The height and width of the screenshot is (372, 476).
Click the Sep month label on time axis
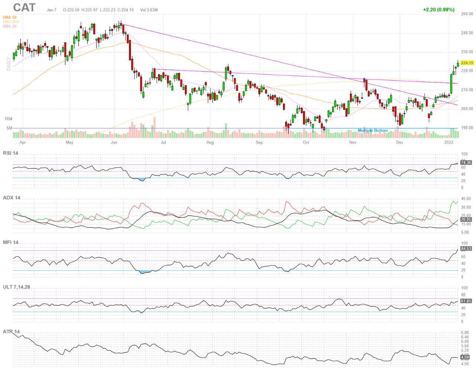tap(259, 142)
